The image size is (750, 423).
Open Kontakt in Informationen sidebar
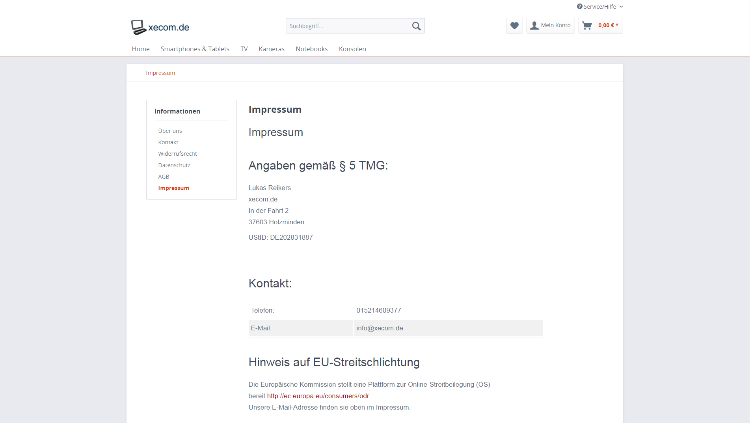168,142
